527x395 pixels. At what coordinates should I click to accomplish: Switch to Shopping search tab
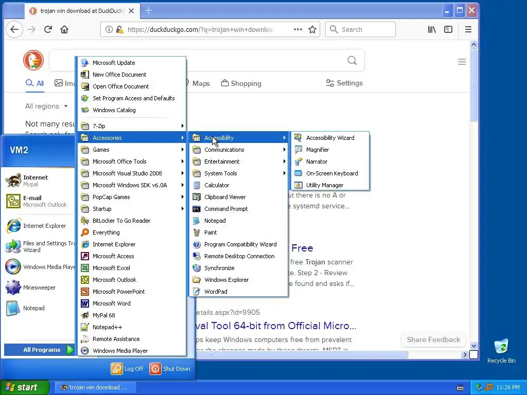pyautogui.click(x=241, y=83)
